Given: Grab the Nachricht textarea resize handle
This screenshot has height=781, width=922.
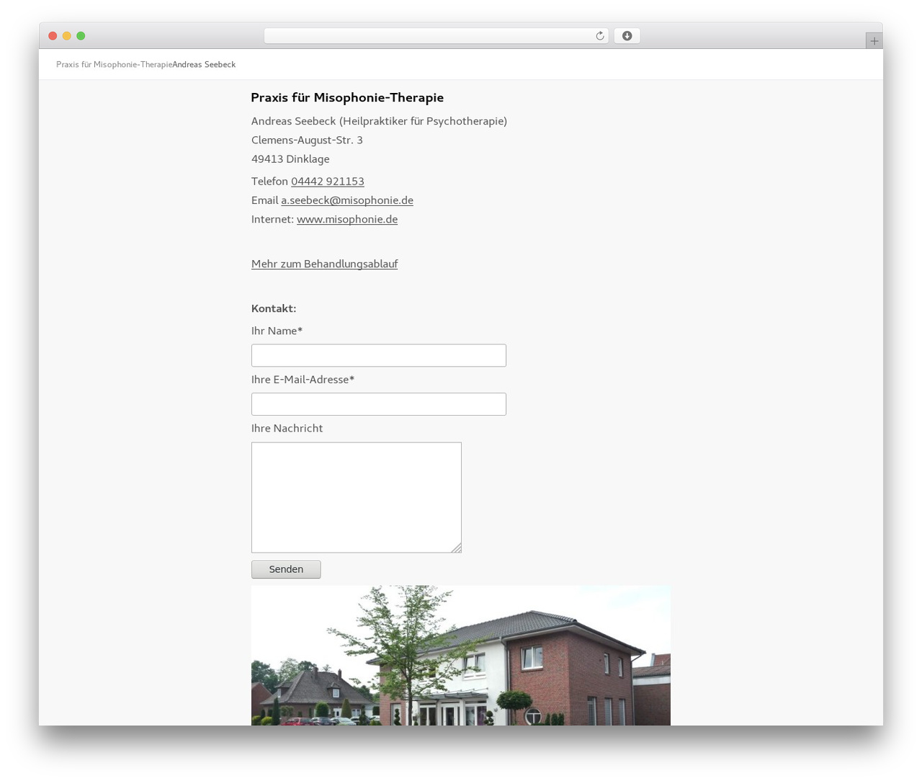Looking at the screenshot, I should [456, 548].
